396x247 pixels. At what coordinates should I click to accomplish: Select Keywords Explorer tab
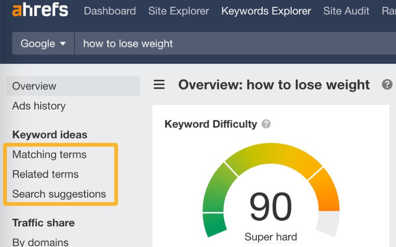pyautogui.click(x=266, y=11)
